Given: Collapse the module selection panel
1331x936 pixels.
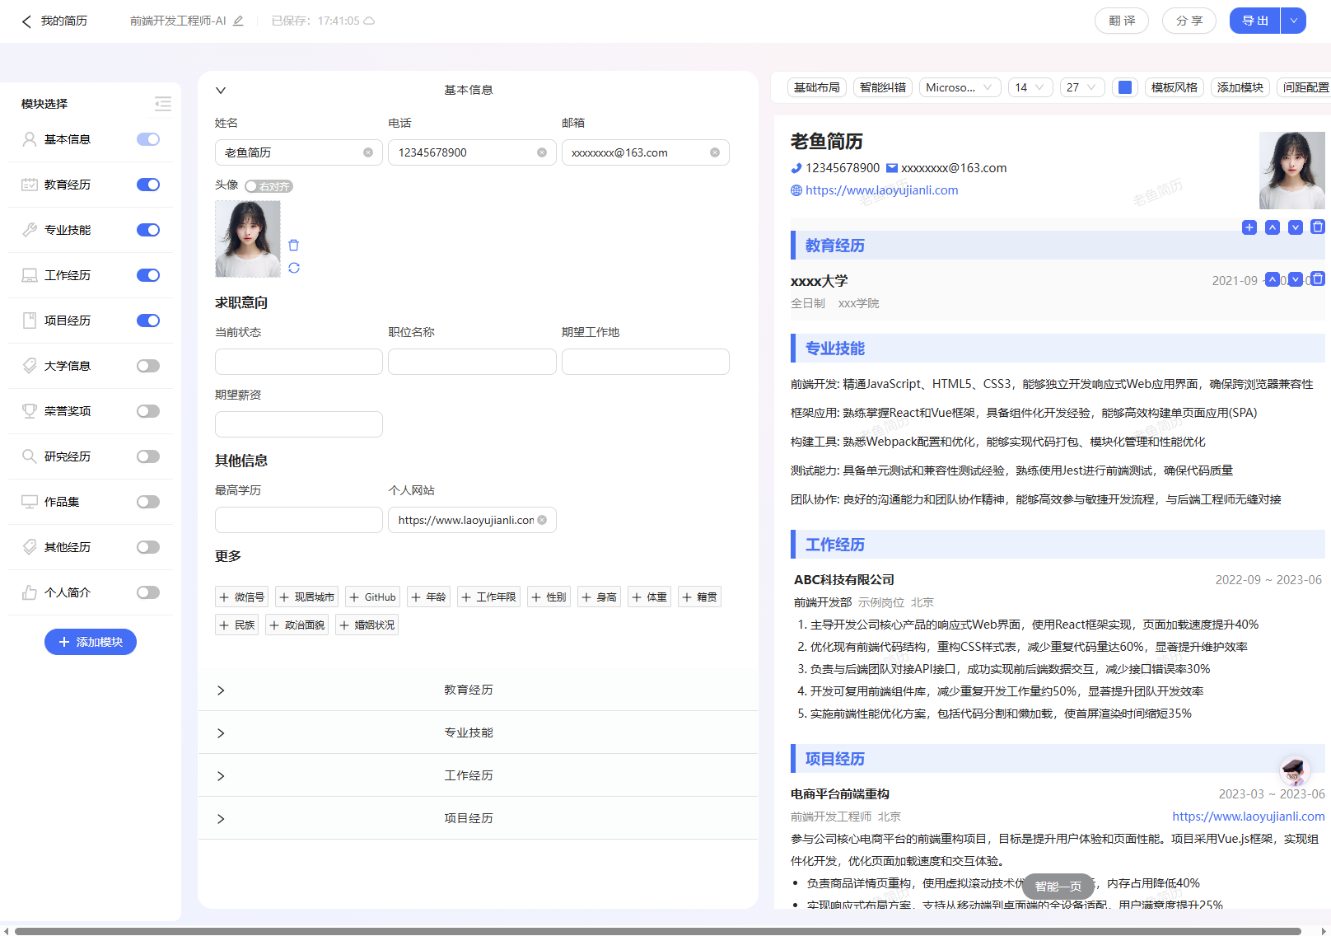Looking at the screenshot, I should pos(162,104).
